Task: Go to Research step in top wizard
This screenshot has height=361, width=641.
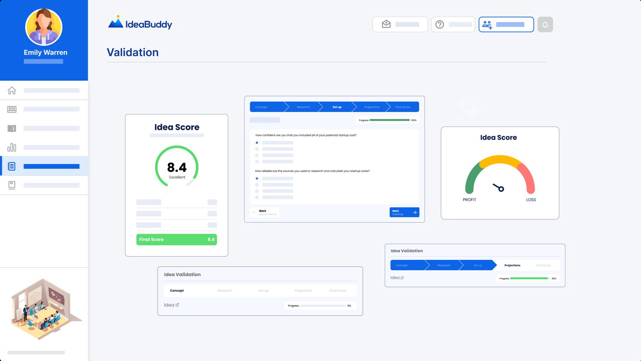Action: point(303,107)
